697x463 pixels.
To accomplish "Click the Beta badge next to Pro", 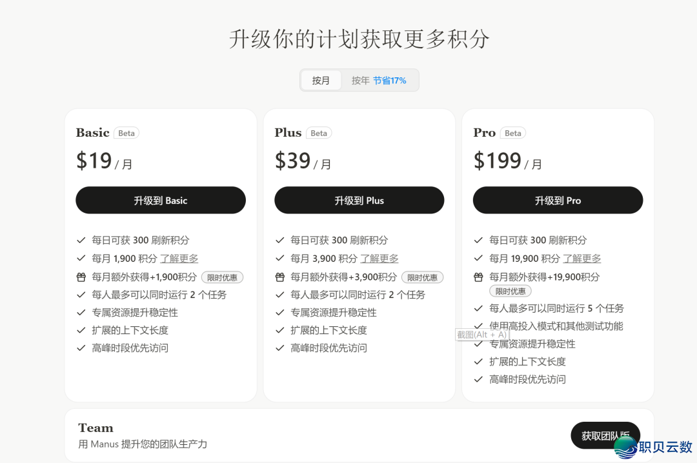I will 513,133.
